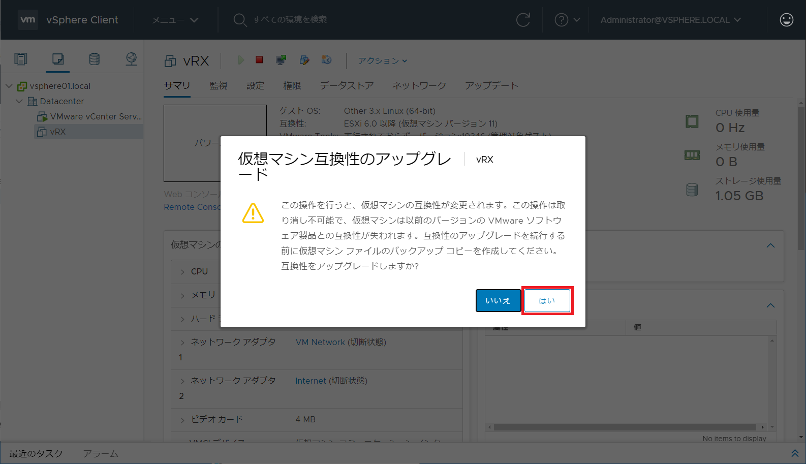The height and width of the screenshot is (464, 806).
Task: Refresh the vSphere Client
Action: pos(523,20)
